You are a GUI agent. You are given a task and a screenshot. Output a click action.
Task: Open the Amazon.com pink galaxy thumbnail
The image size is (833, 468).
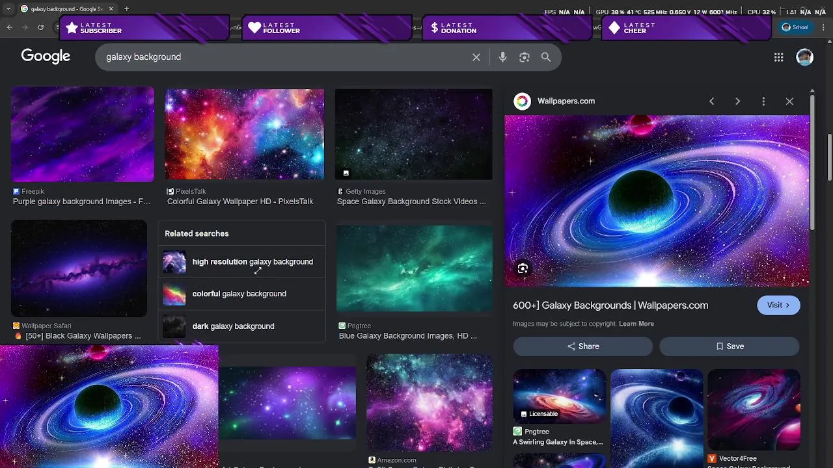(x=430, y=403)
